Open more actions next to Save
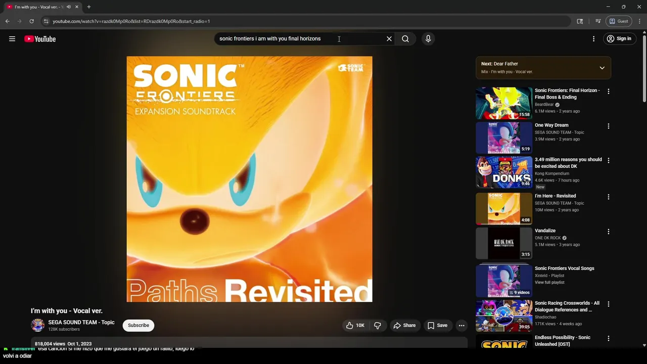Viewport: 647px width, 364px height. [x=461, y=326]
